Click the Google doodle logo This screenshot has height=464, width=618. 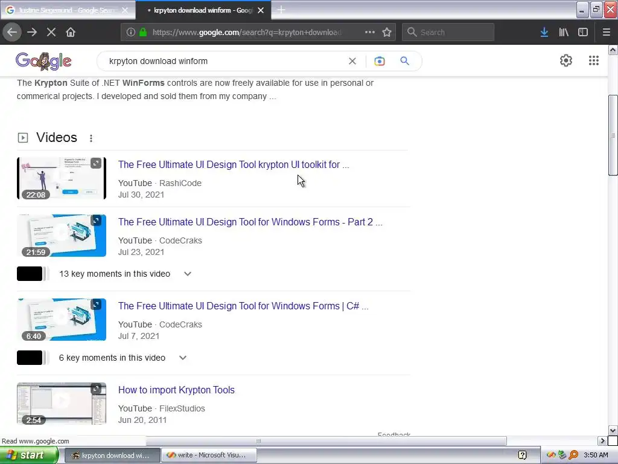[x=43, y=61]
